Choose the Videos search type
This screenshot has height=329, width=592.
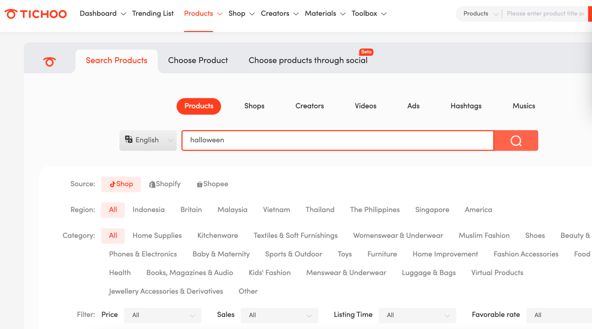(x=365, y=106)
